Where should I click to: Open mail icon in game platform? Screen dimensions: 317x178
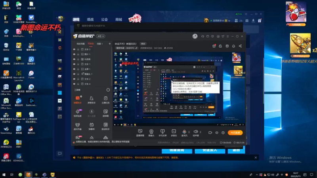pos(247,21)
